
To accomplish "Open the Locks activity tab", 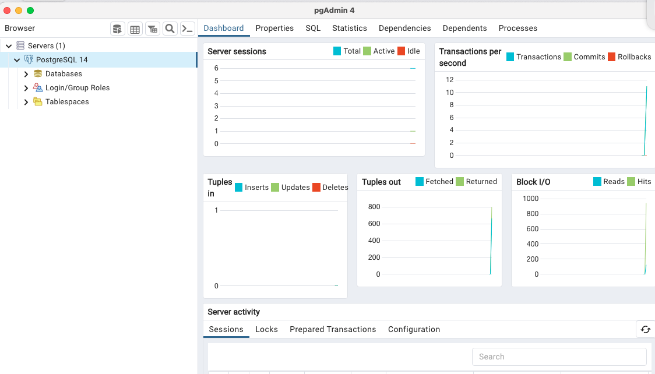I will coord(266,329).
